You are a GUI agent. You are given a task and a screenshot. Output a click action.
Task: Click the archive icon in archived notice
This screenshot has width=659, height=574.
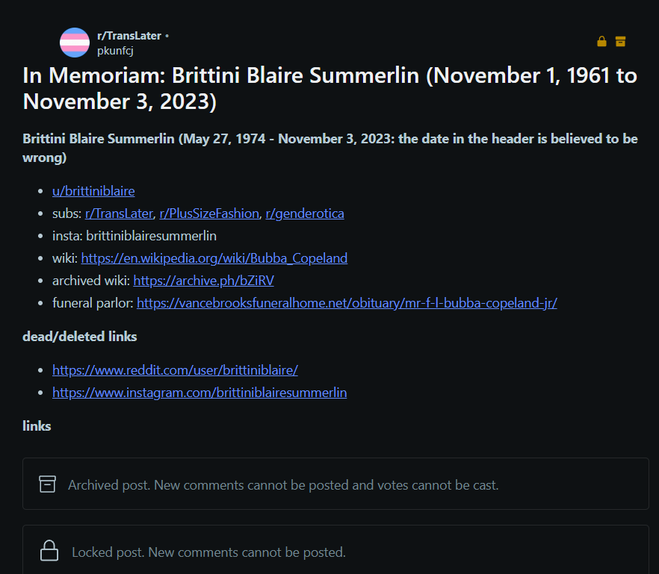click(x=47, y=484)
